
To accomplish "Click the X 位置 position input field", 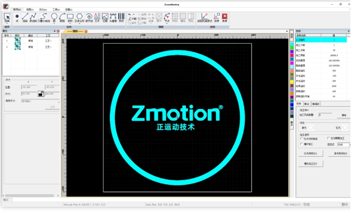I will (x=29, y=87).
